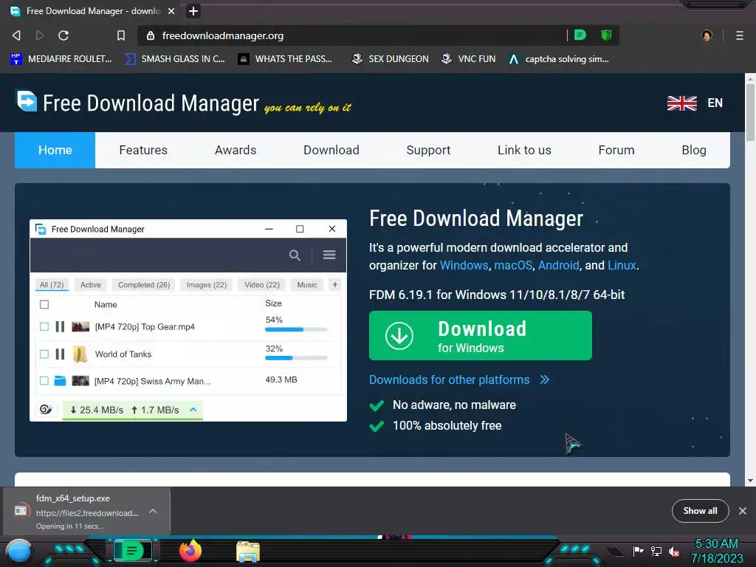756x567 pixels.
Task: Open the Link to us tab
Action: tap(524, 150)
